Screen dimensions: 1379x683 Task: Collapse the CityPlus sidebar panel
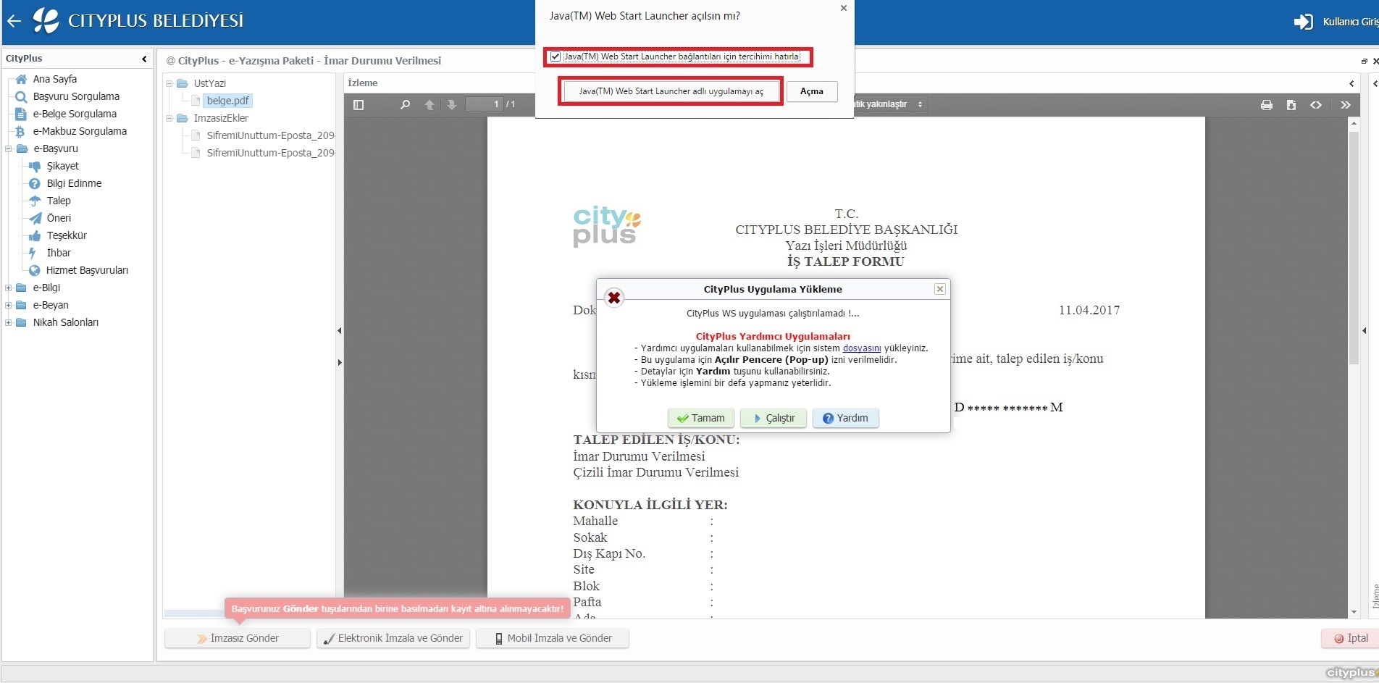144,59
